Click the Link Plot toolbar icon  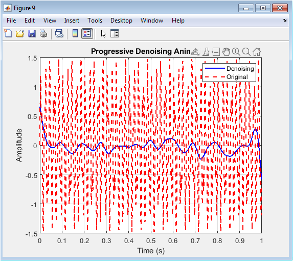(x=59, y=34)
